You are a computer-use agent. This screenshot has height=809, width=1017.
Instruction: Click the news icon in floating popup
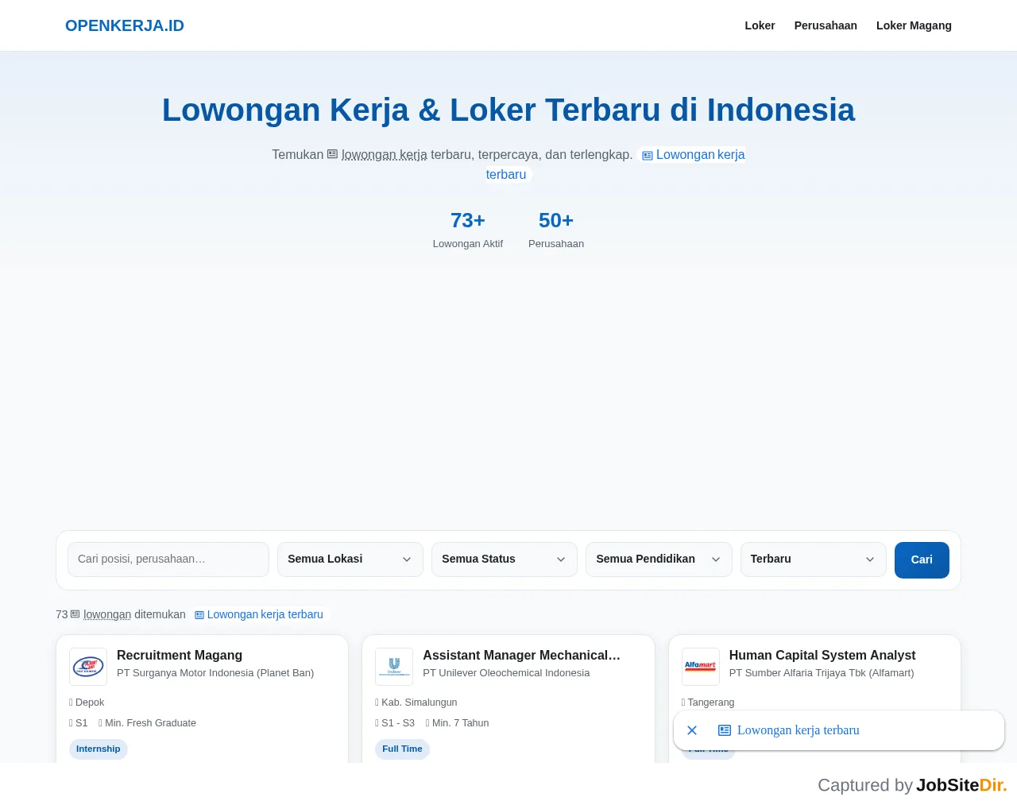click(725, 730)
